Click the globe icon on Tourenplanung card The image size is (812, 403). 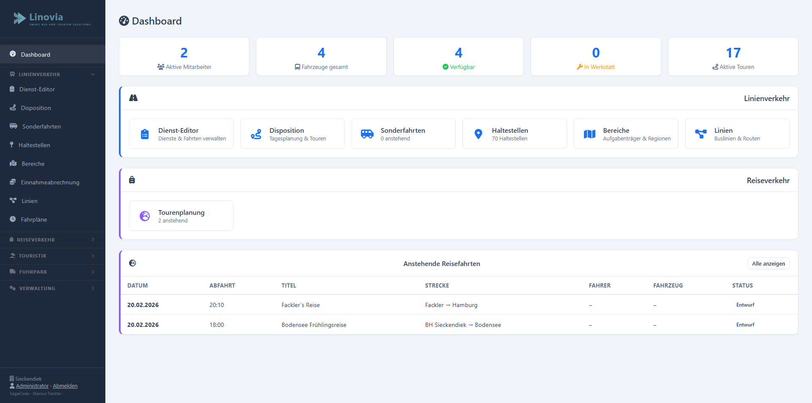point(145,216)
